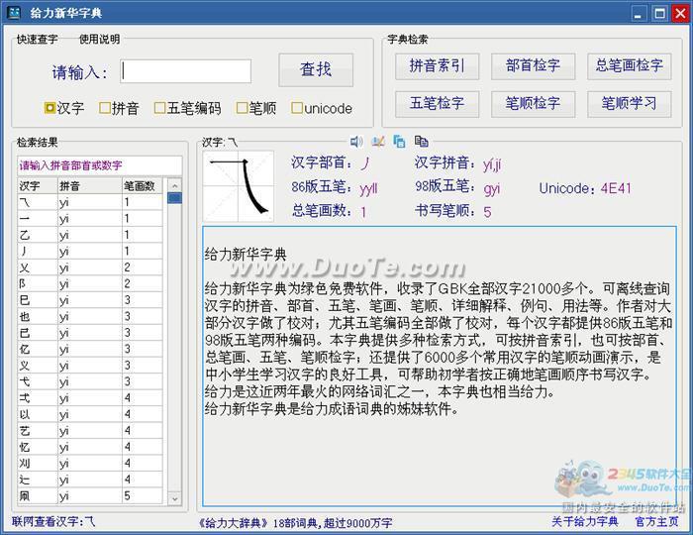Screen dimensions: 693x535
Task: Switch to the 快速查字 tab
Action: (38, 40)
